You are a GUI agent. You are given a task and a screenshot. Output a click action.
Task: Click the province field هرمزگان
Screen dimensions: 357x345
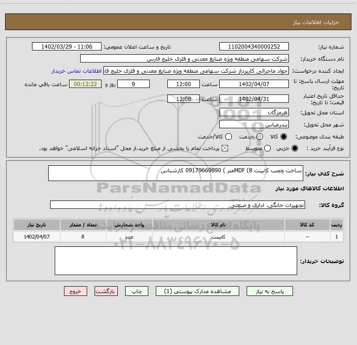(x=254, y=112)
